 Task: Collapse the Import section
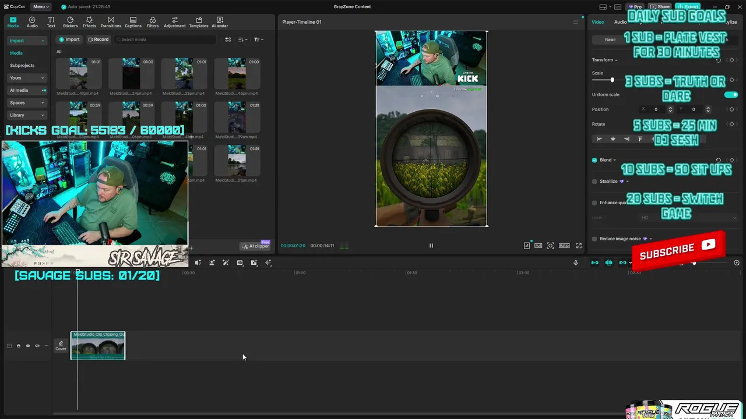(27, 41)
